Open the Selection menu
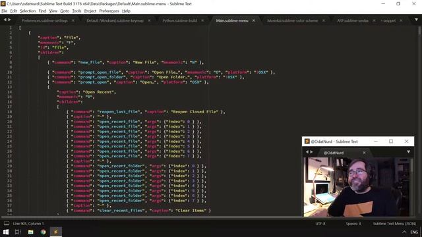 (x=28, y=11)
